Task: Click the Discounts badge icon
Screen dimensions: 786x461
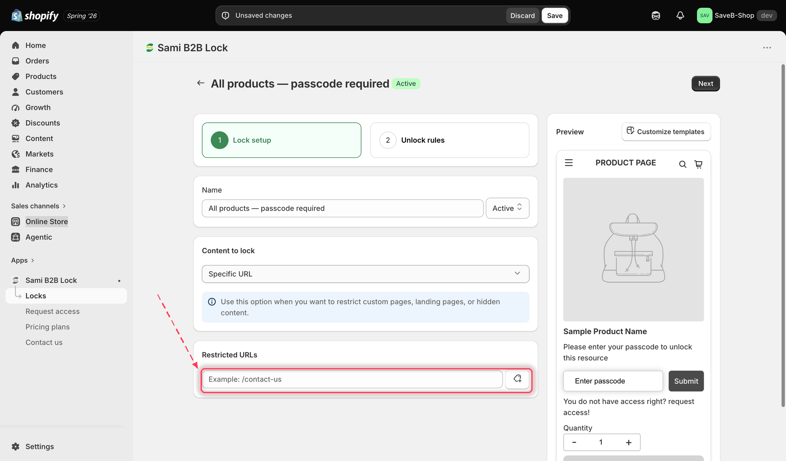Action: pyautogui.click(x=16, y=123)
